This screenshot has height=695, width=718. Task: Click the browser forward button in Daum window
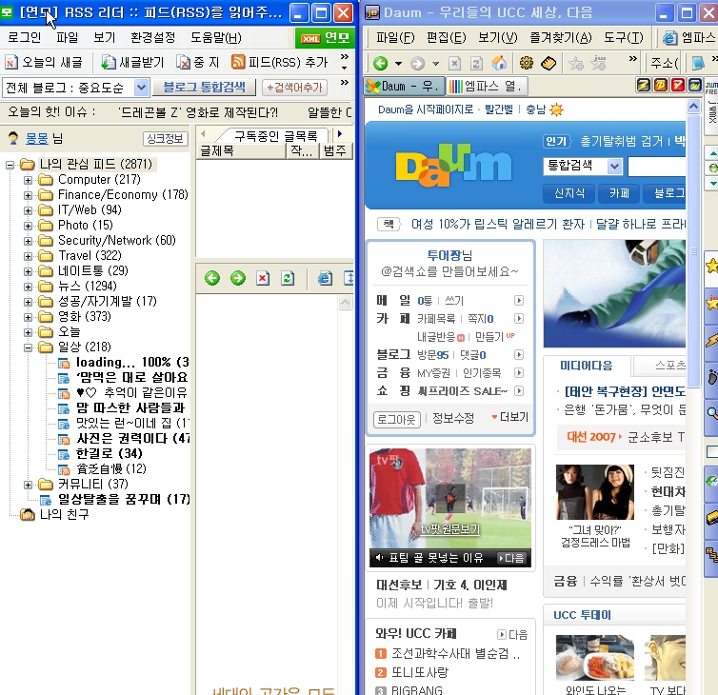(x=417, y=63)
